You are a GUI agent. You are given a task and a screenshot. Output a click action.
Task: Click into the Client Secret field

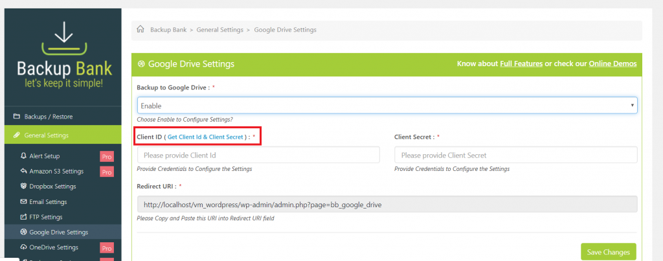[516, 155]
